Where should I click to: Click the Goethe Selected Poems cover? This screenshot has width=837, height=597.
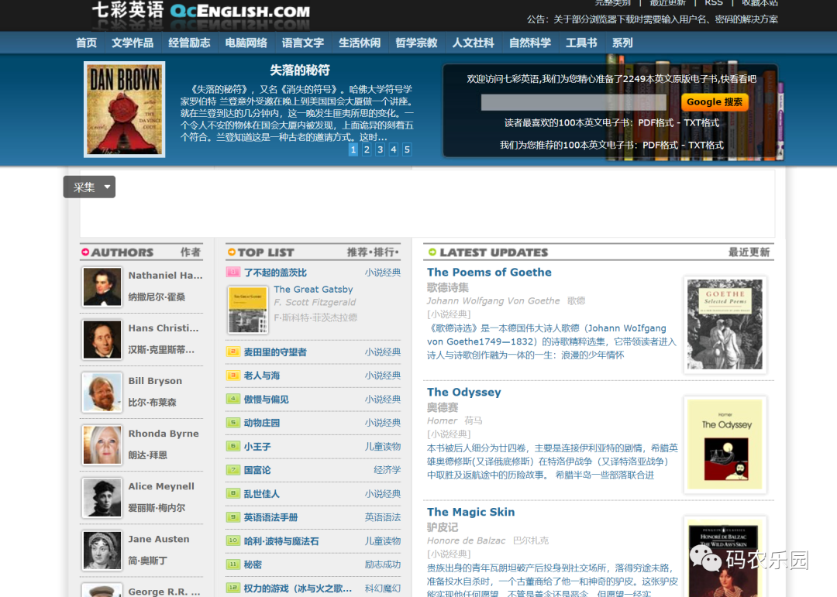pyautogui.click(x=725, y=324)
